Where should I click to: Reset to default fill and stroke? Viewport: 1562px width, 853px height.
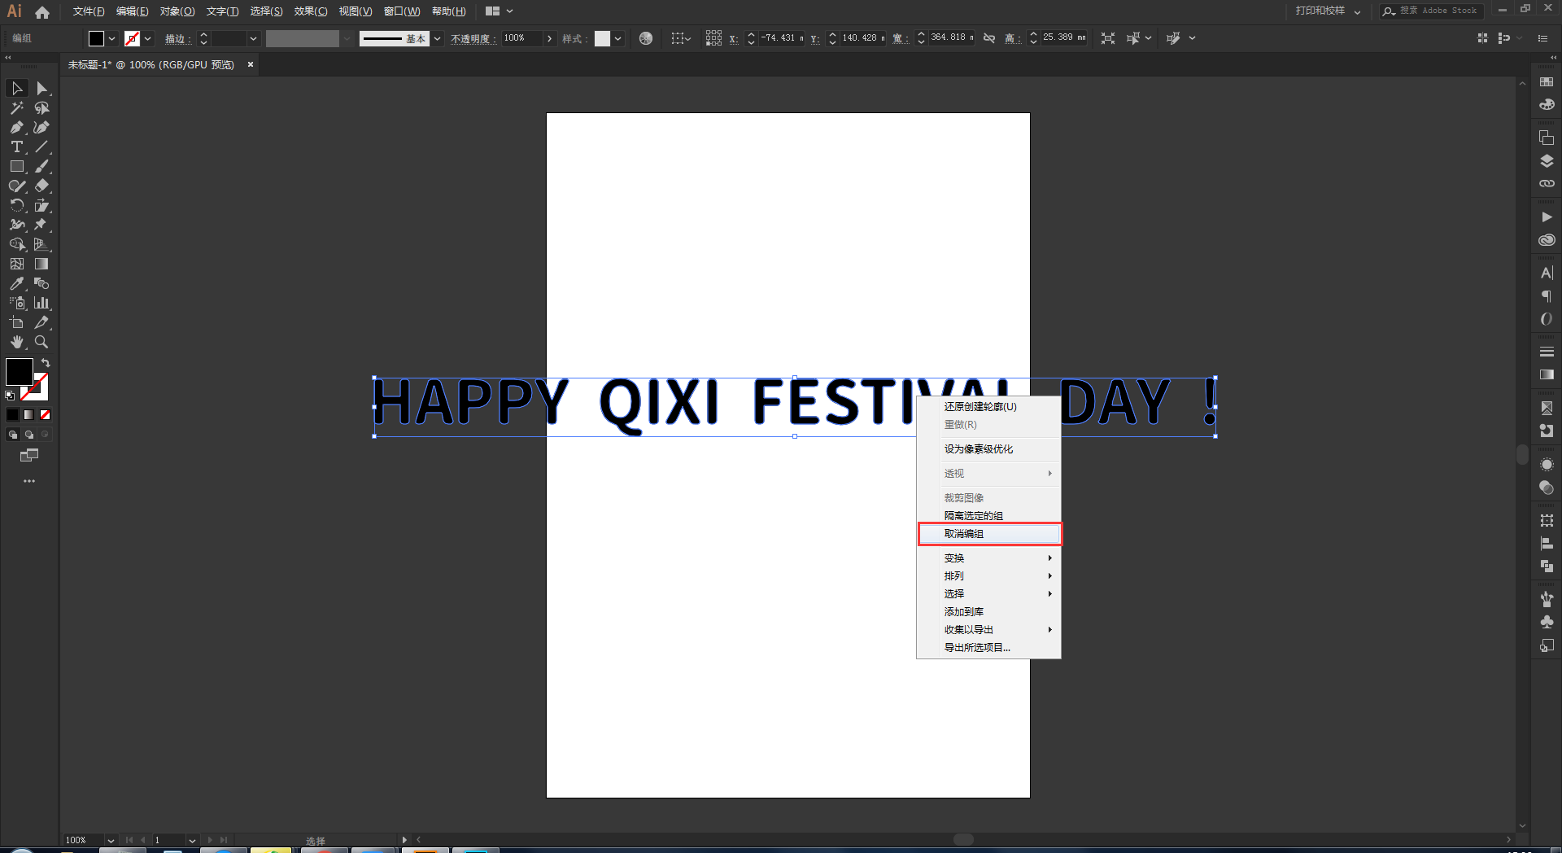coord(10,396)
